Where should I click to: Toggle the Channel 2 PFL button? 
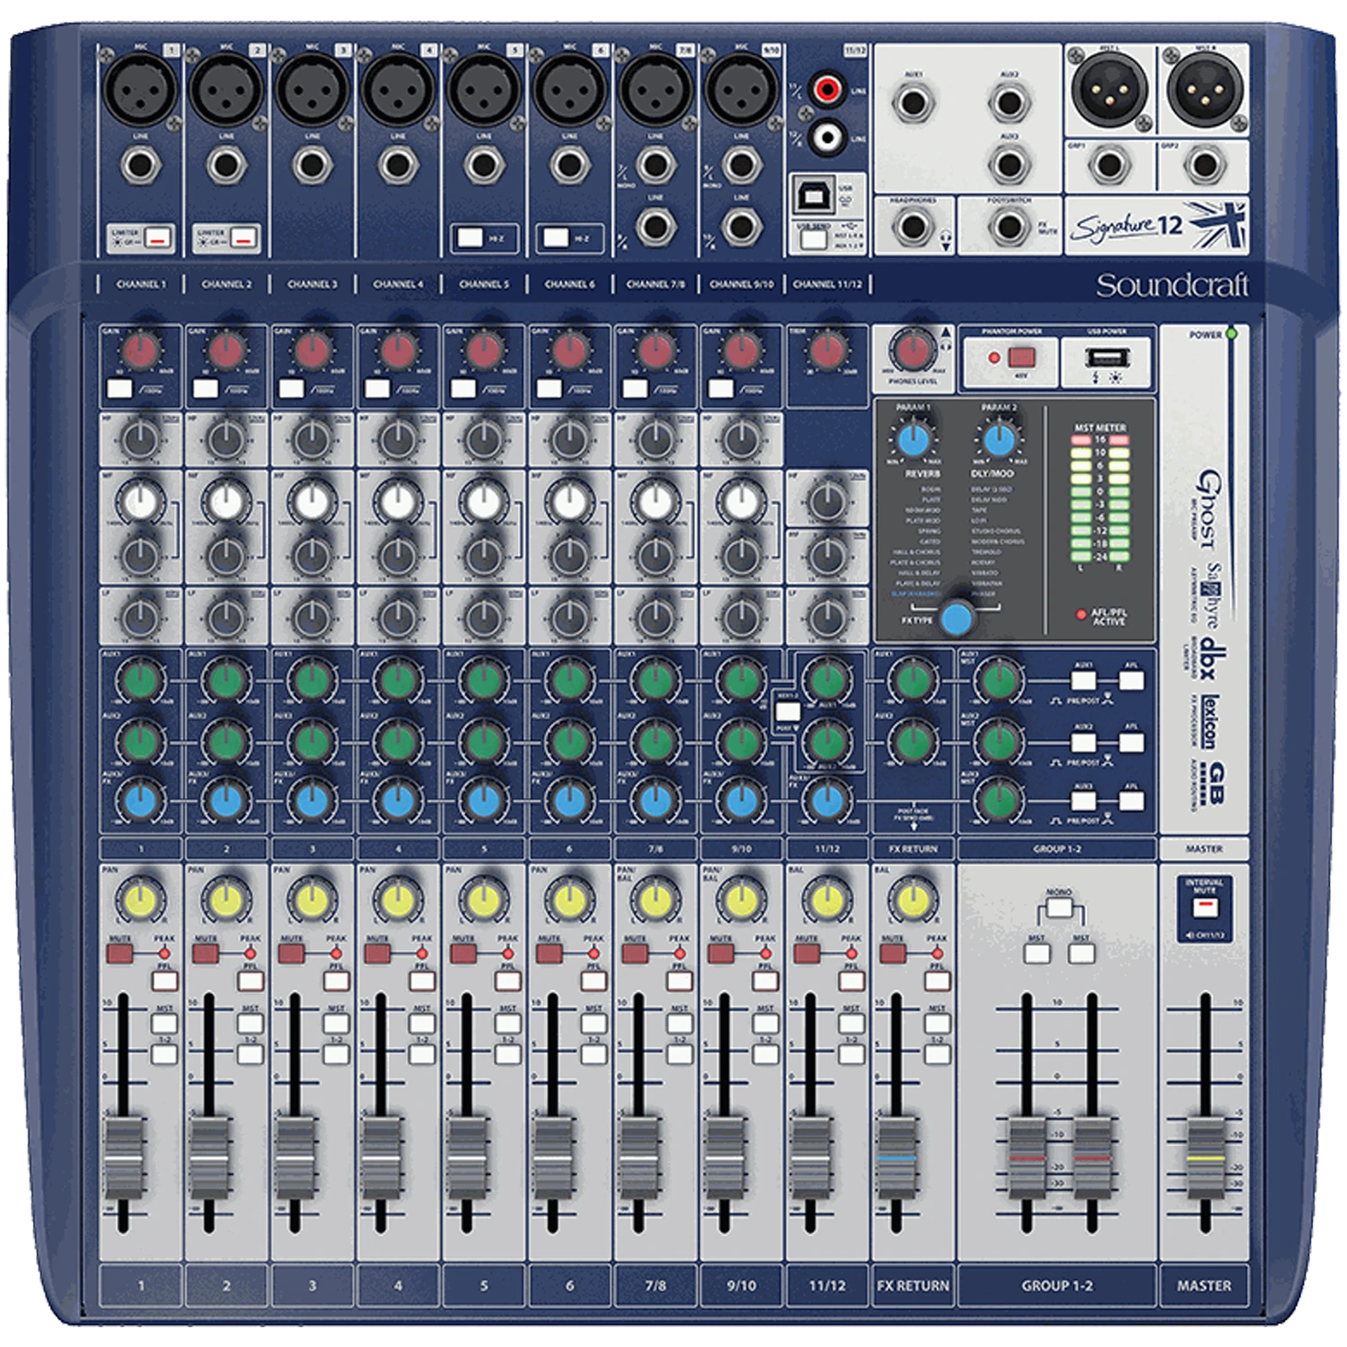(x=251, y=982)
